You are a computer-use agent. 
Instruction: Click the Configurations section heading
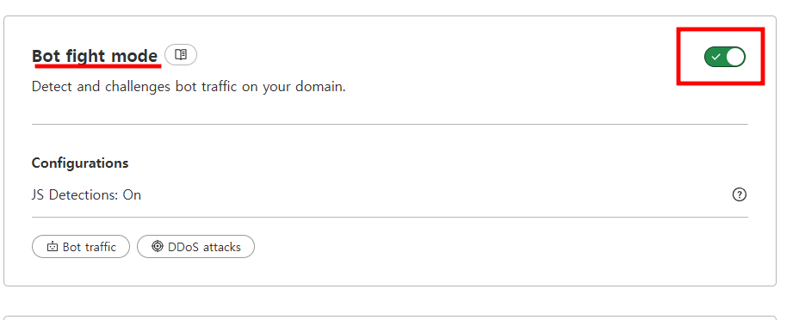80,163
